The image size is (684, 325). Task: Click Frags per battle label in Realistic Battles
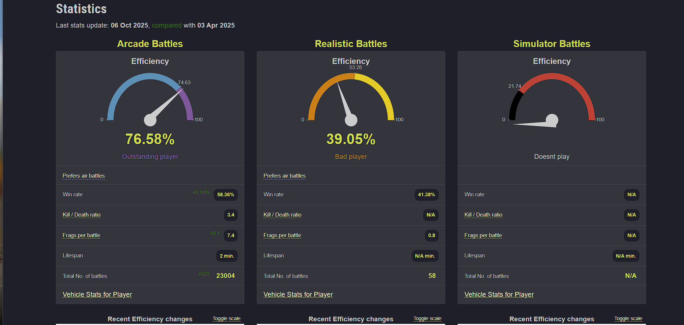click(x=282, y=235)
